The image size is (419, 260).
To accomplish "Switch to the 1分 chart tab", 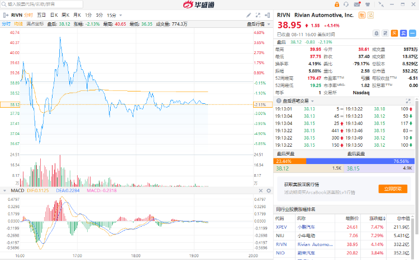I will 88,15.
